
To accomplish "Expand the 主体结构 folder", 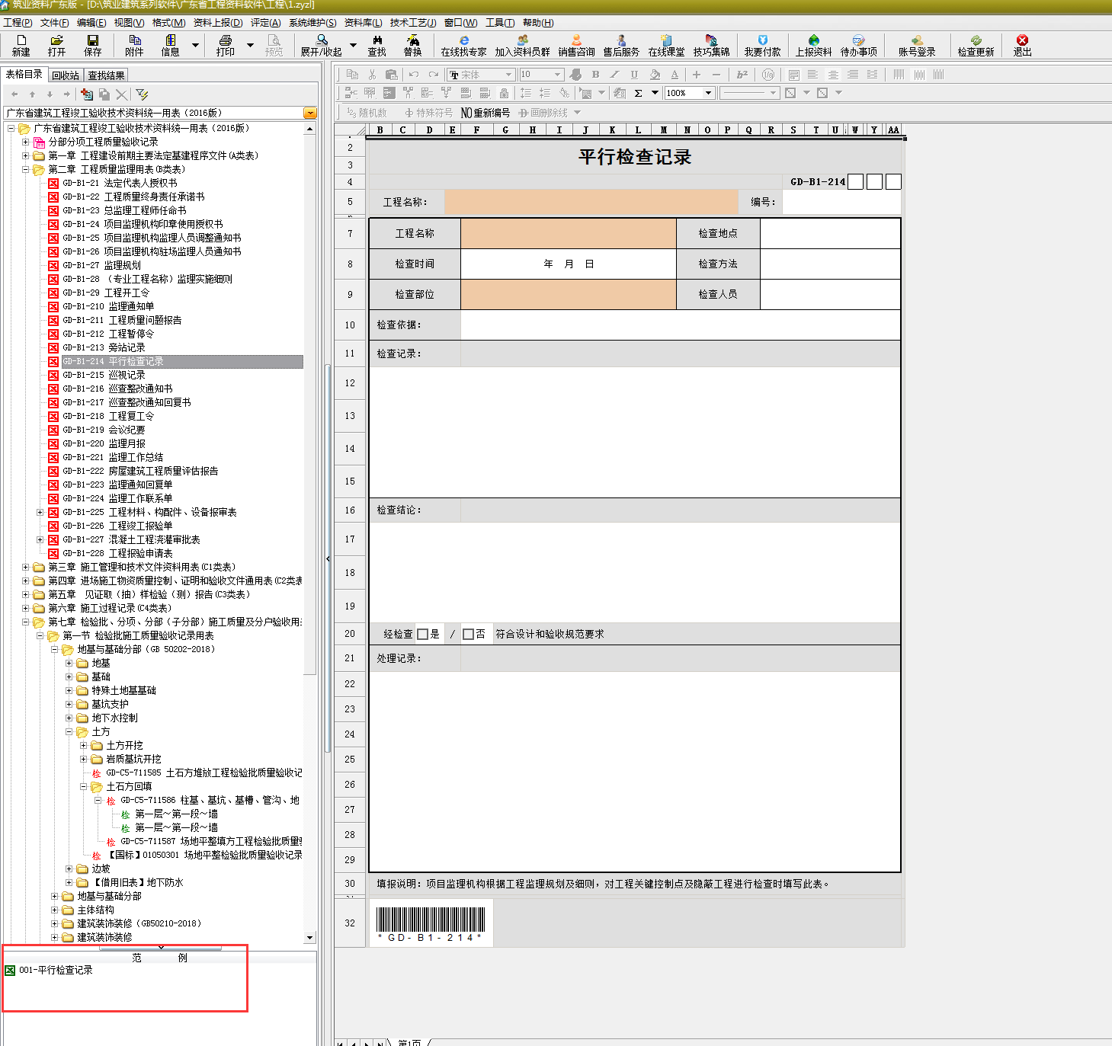I will click(x=54, y=910).
